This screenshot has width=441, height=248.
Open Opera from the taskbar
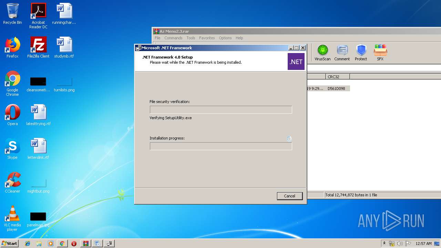[74, 244]
